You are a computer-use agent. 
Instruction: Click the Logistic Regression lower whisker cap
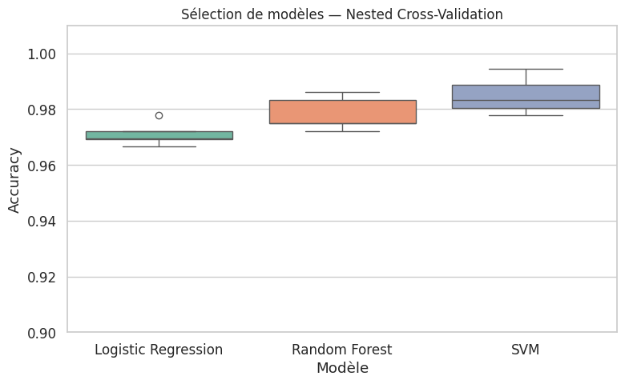coord(159,146)
